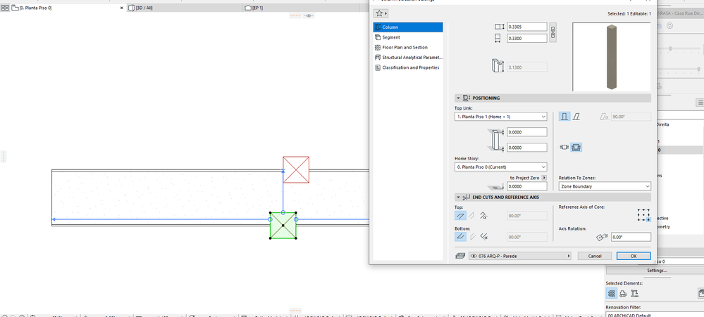Open the tab overview grid icon
This screenshot has width=704, height=317.
click(5, 8)
